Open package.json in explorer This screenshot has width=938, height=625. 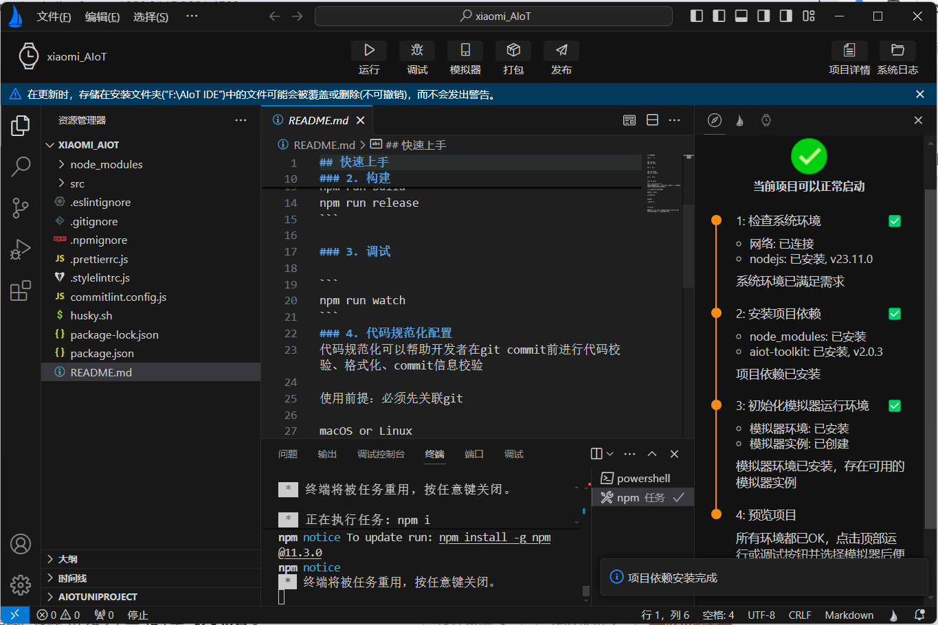tap(150, 353)
